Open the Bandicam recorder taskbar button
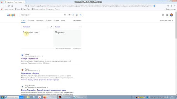Screen dimensions: 177x99 [x=65, y=97]
